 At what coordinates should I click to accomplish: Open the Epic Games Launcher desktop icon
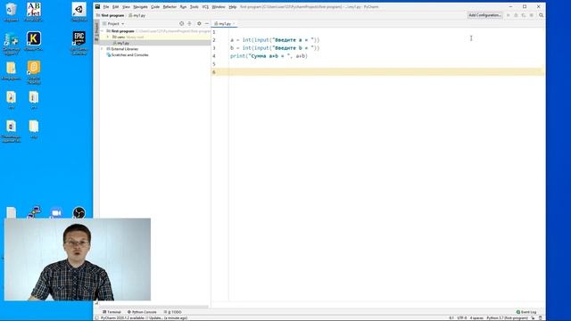79,43
